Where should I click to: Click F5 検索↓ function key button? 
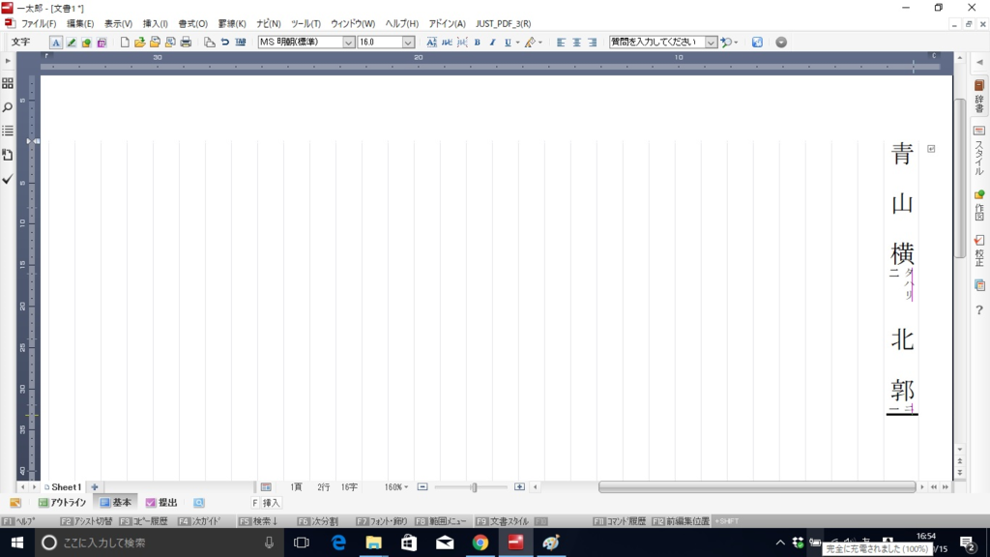pyautogui.click(x=258, y=521)
